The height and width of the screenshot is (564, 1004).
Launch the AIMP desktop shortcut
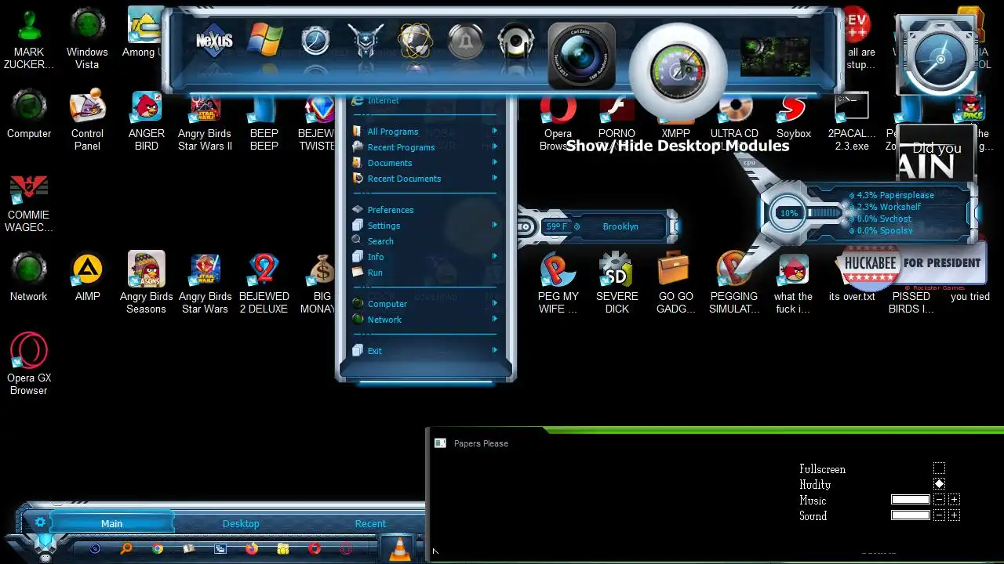pyautogui.click(x=87, y=278)
